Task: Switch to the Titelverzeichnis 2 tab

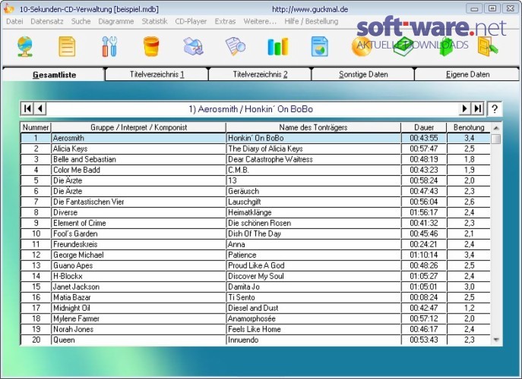Action: (x=260, y=74)
